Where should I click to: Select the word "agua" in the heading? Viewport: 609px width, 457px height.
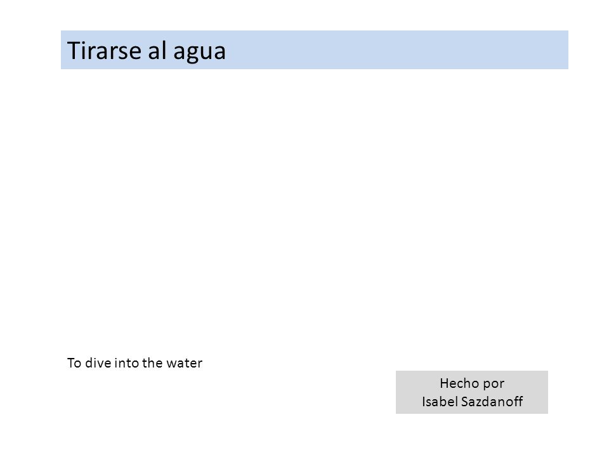coord(199,52)
